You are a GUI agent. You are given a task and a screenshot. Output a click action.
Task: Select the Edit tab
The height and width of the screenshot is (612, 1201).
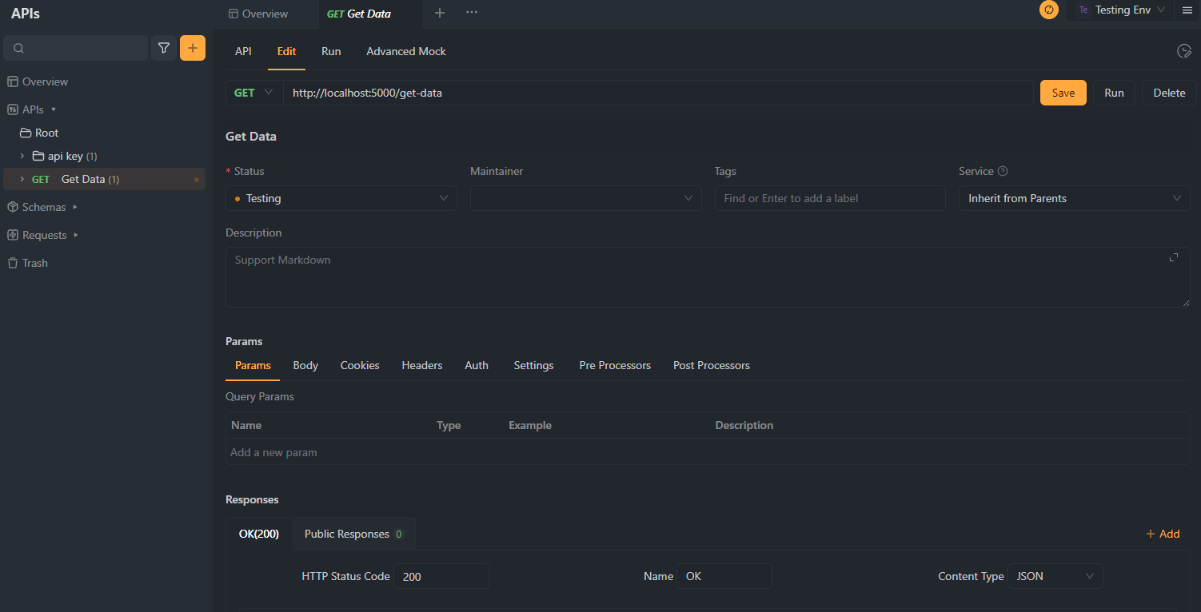point(286,51)
